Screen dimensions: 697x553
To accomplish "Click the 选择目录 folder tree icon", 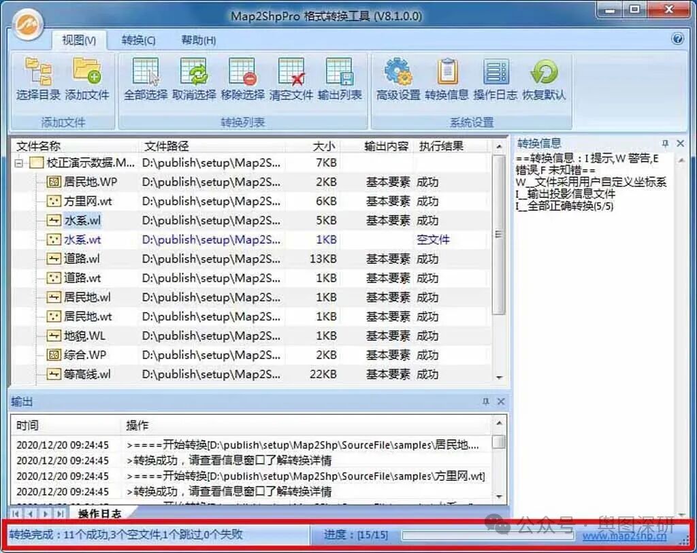I will point(38,71).
